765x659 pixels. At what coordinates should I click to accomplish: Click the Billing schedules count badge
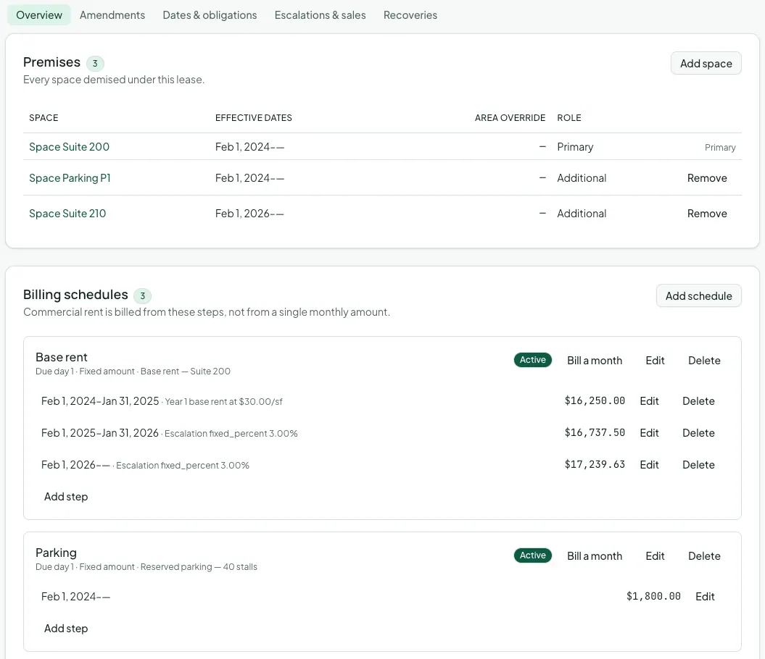pos(142,296)
